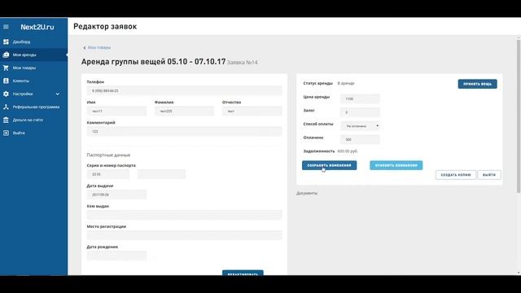Click Отменить изменения button
521x293 pixels.
click(396, 165)
